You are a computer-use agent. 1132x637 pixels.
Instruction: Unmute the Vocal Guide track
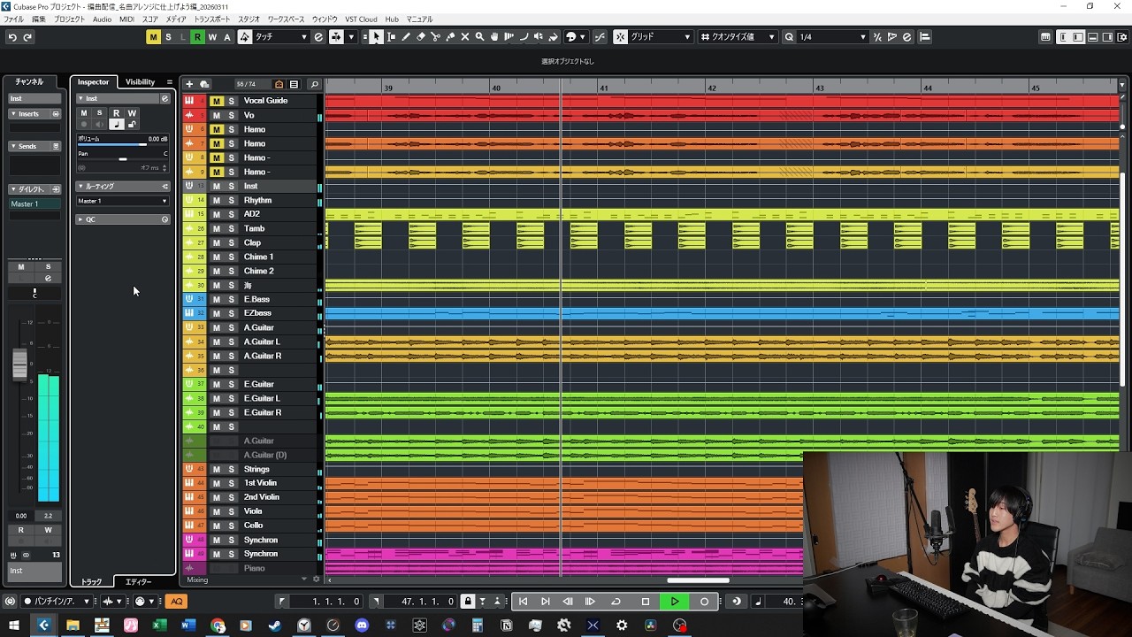217,101
